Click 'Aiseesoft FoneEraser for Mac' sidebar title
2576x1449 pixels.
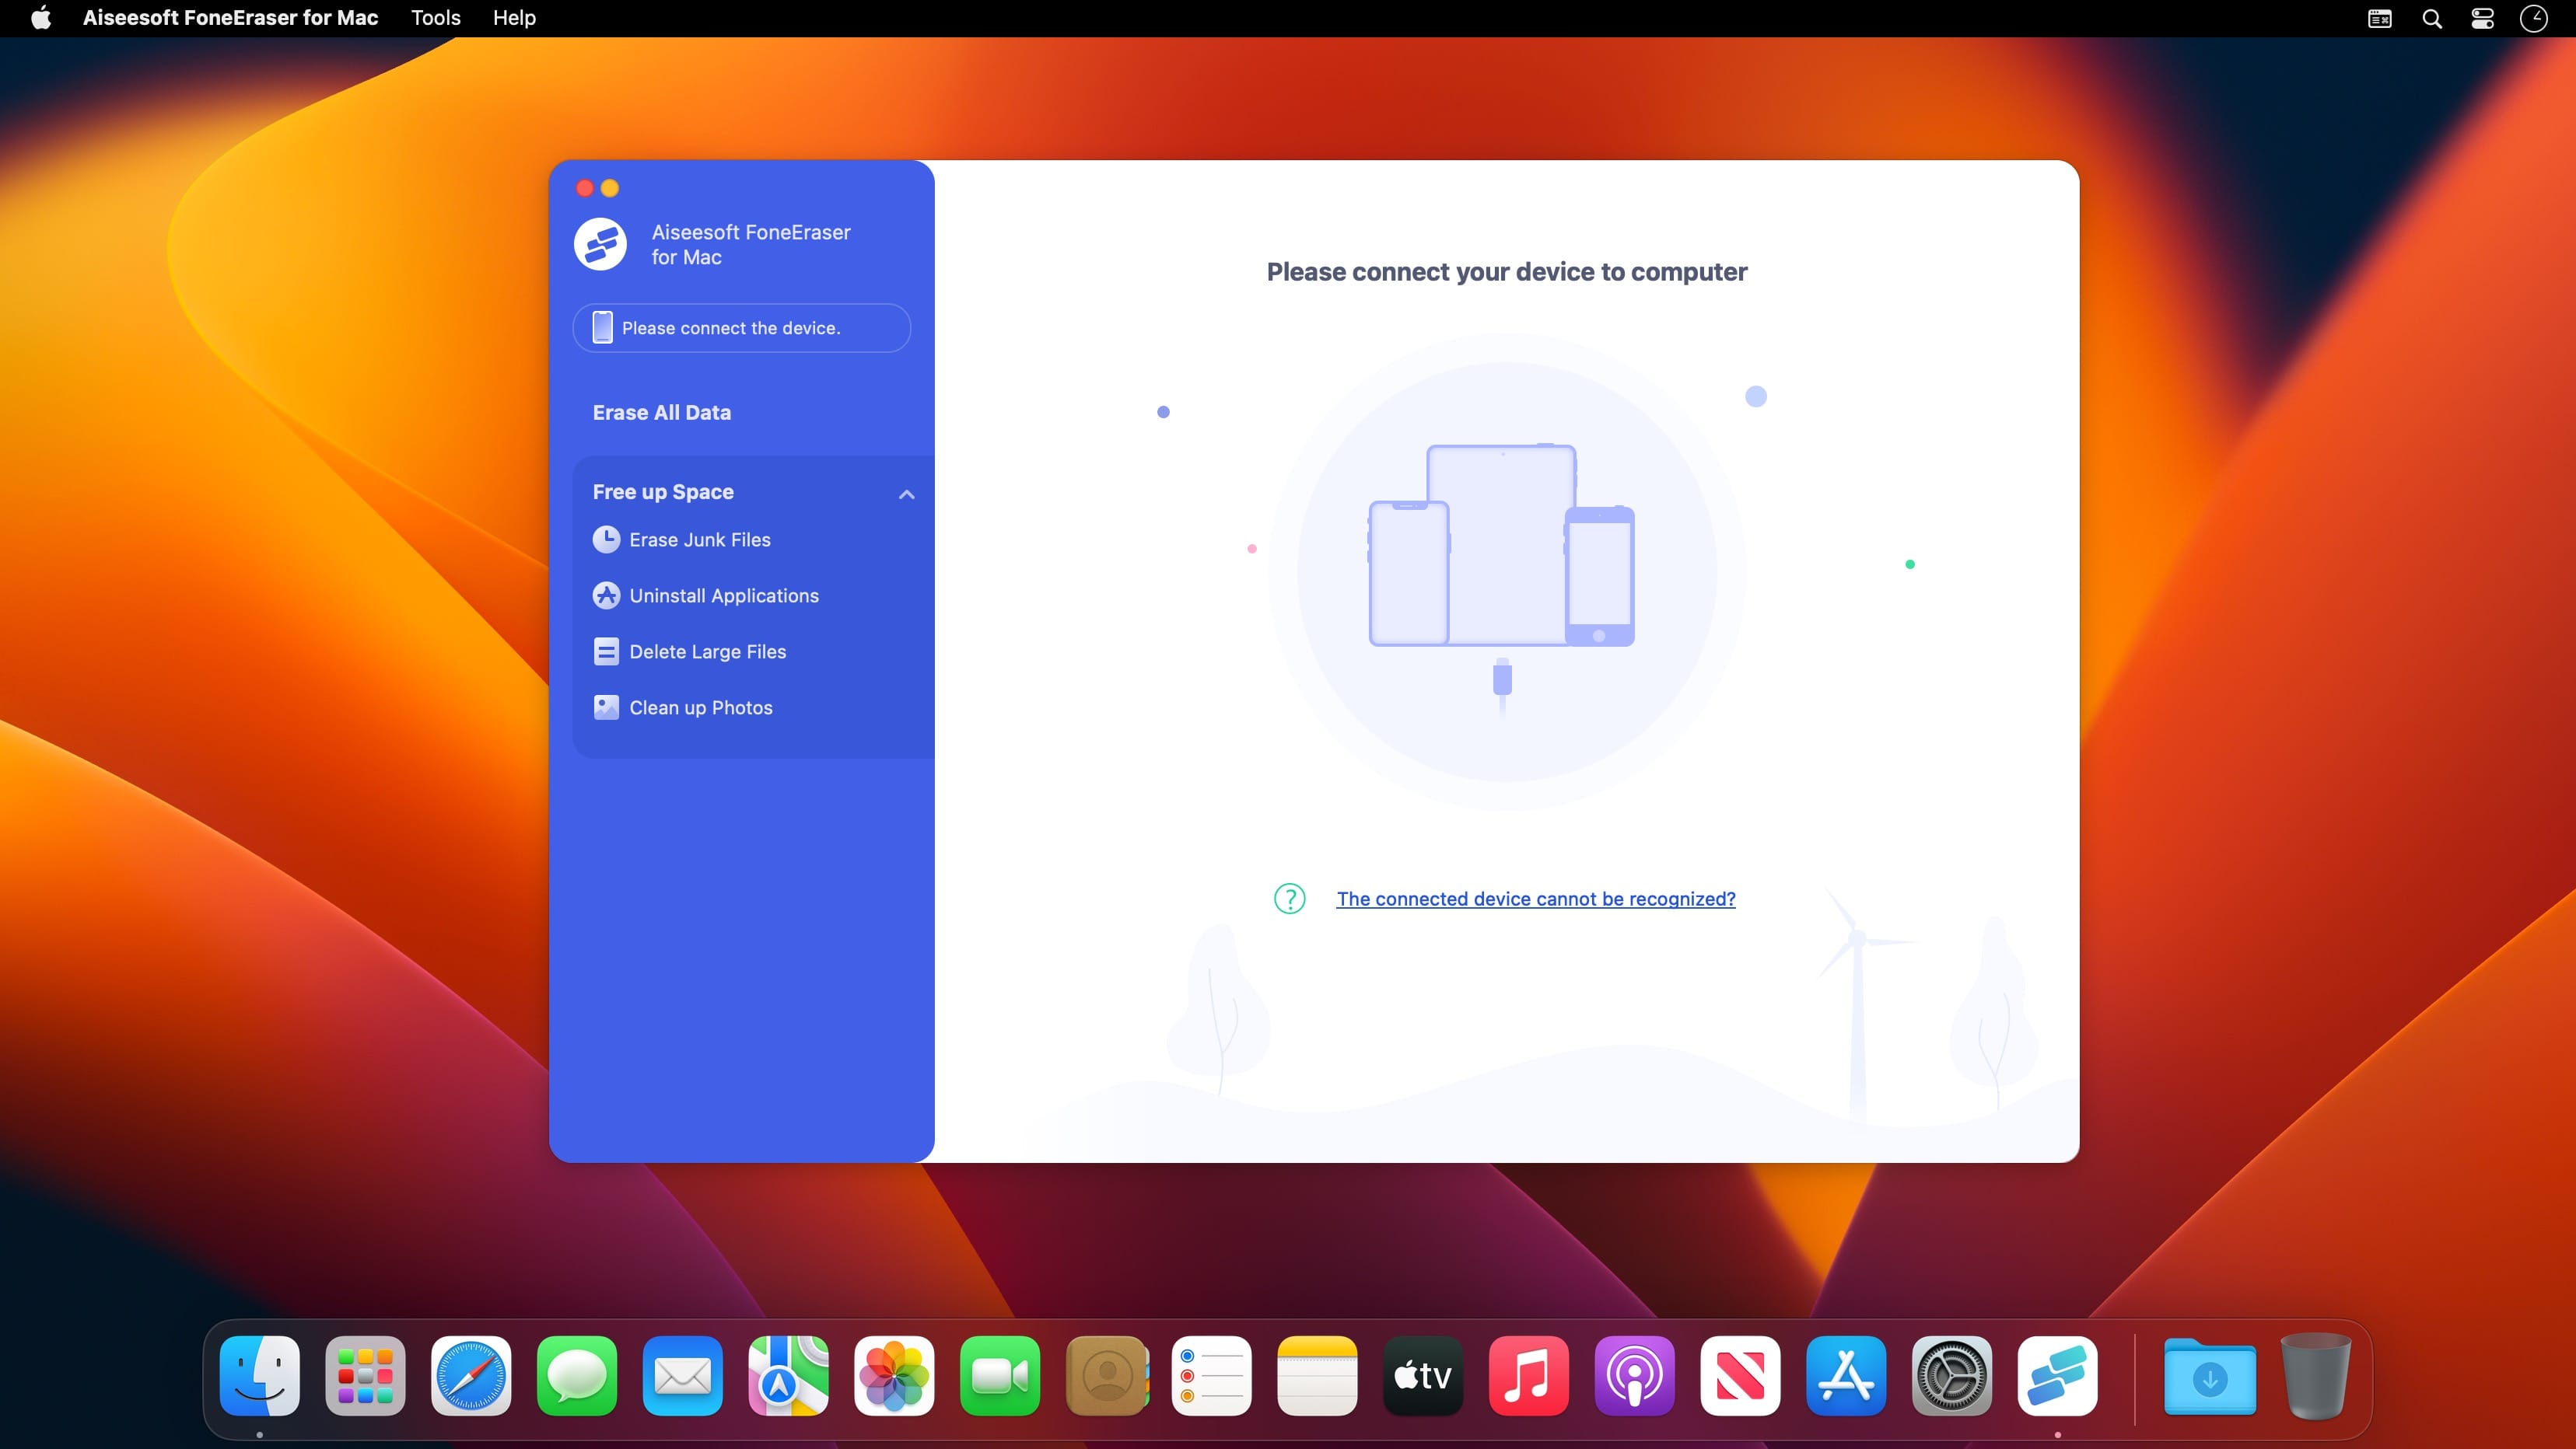pos(751,244)
